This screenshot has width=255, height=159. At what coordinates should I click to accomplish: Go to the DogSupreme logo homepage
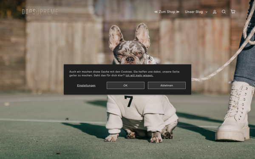pos(40,12)
